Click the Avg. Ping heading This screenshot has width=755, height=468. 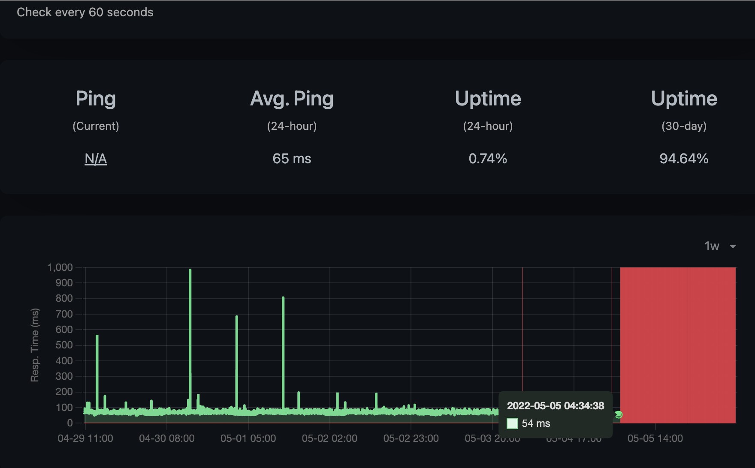(x=292, y=99)
